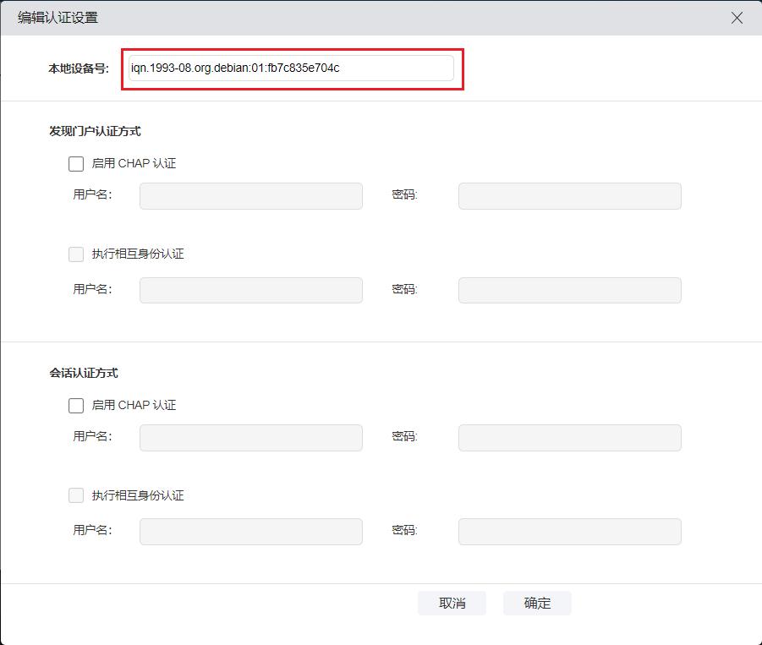Tick the 执行相互身份认证 checkbox under 发现门户认证方式
The height and width of the screenshot is (645, 762).
[76, 254]
